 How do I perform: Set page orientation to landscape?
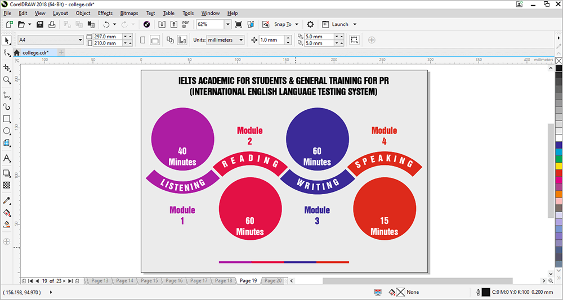point(155,40)
